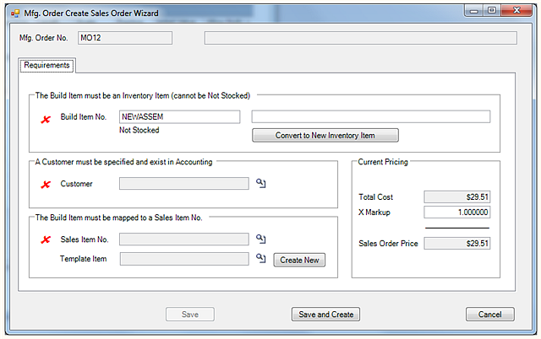Click red X beside Customer field
Image resolution: width=541 pixels, height=339 pixels.
pos(46,184)
